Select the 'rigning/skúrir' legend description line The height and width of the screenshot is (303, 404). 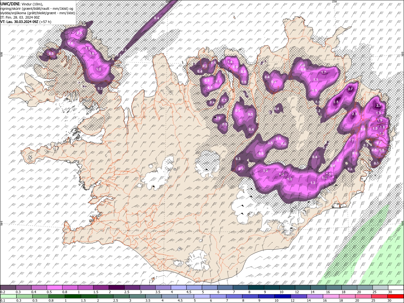click(37, 8)
